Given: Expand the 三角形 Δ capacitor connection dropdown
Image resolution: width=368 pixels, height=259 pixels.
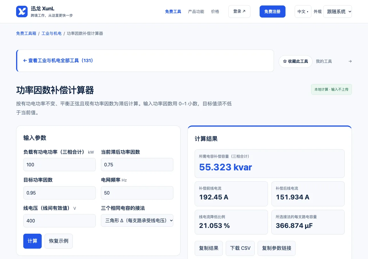Looking at the screenshot, I should (x=137, y=220).
